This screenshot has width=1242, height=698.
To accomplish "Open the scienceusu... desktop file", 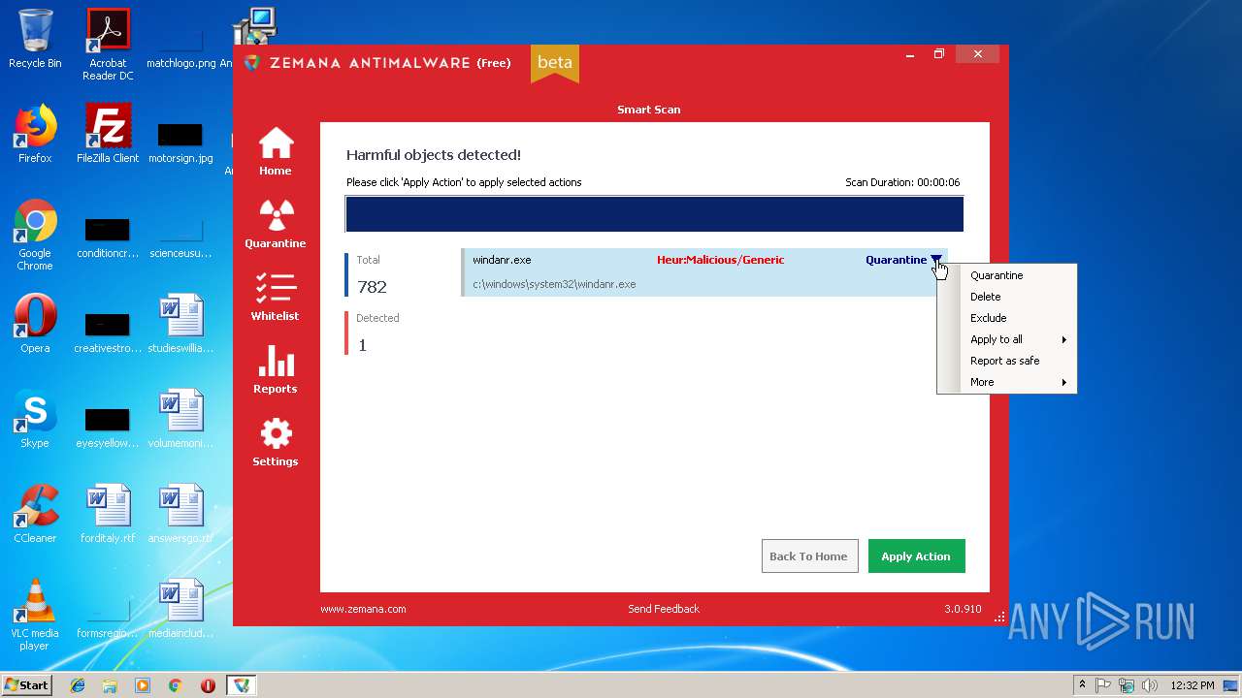I will click(180, 236).
